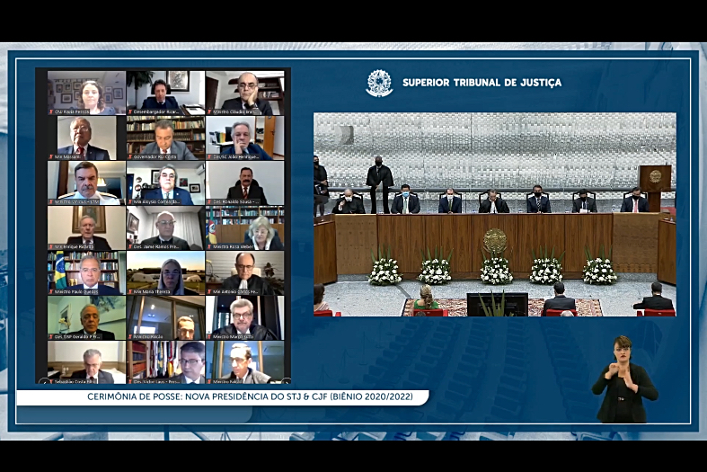Click muted mic icon on Min Aloysio Corrêa tile
Image resolution: width=707 pixels, height=472 pixels.
click(x=130, y=201)
